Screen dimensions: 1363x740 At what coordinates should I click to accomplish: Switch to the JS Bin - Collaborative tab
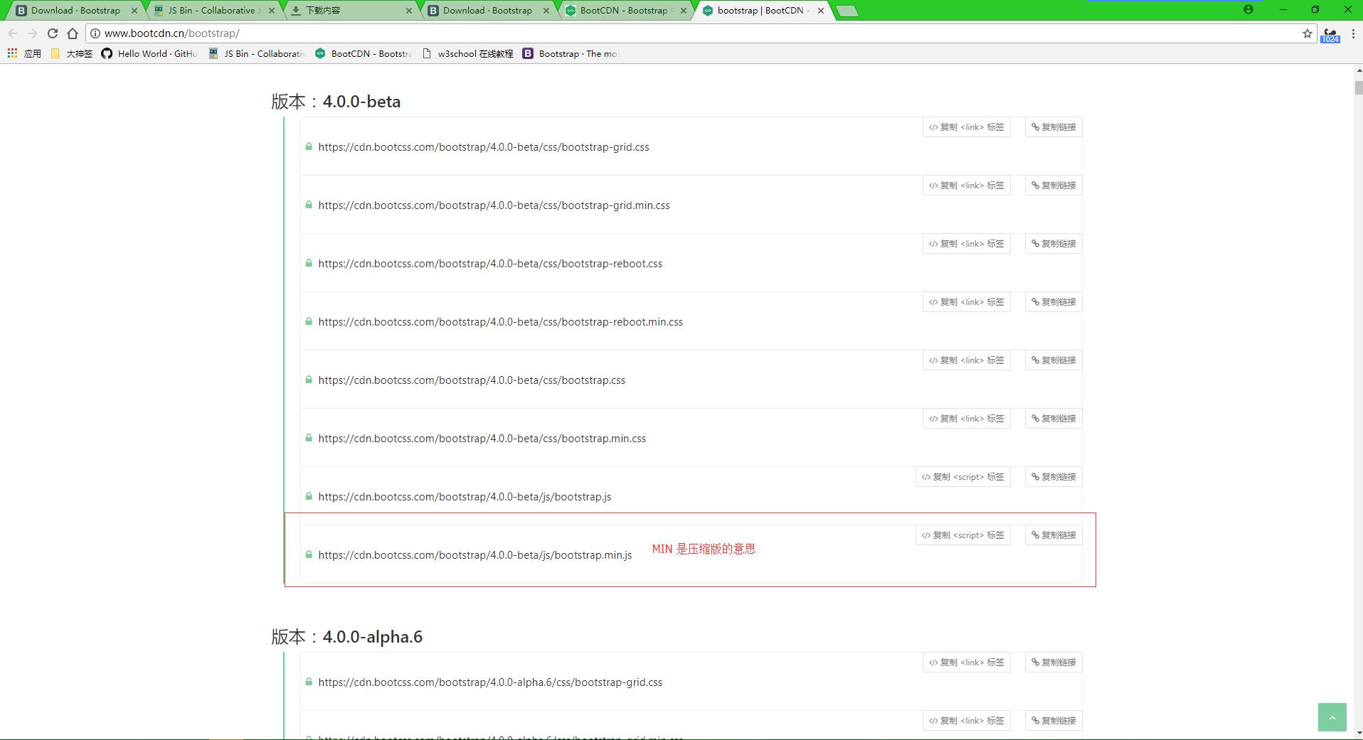coord(213,11)
